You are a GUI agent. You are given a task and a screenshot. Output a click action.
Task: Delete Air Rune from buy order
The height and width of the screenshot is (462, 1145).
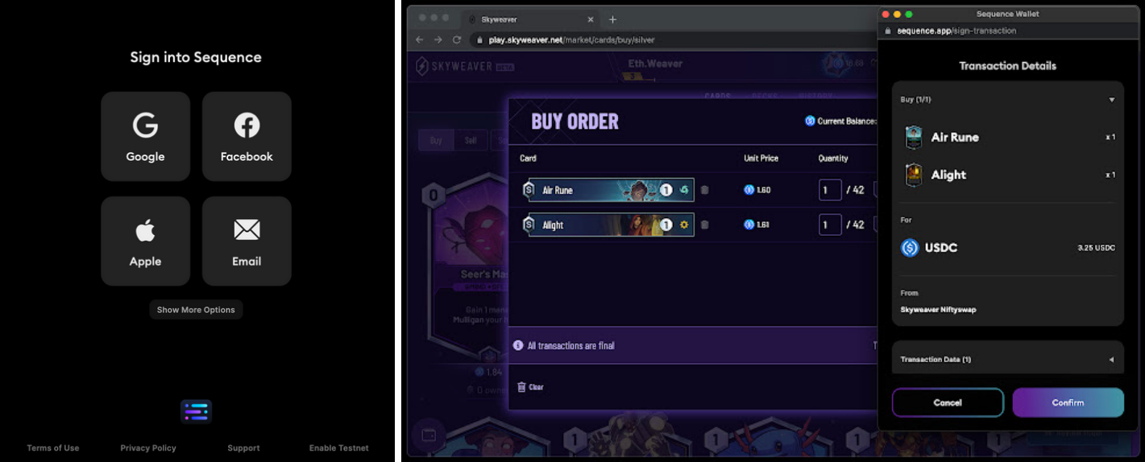pos(704,190)
